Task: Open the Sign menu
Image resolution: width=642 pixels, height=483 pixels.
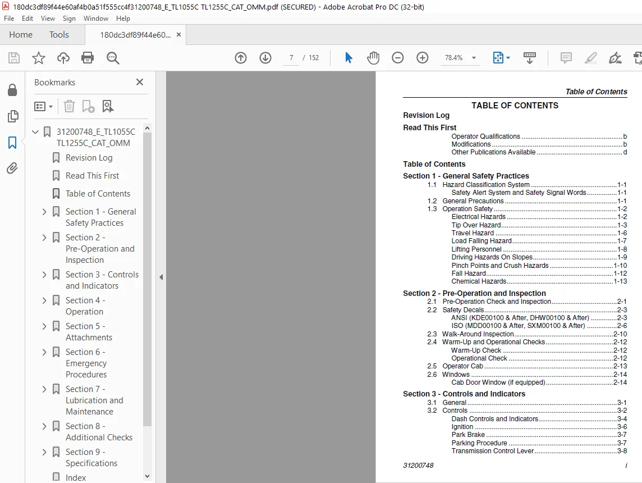Action: click(69, 19)
